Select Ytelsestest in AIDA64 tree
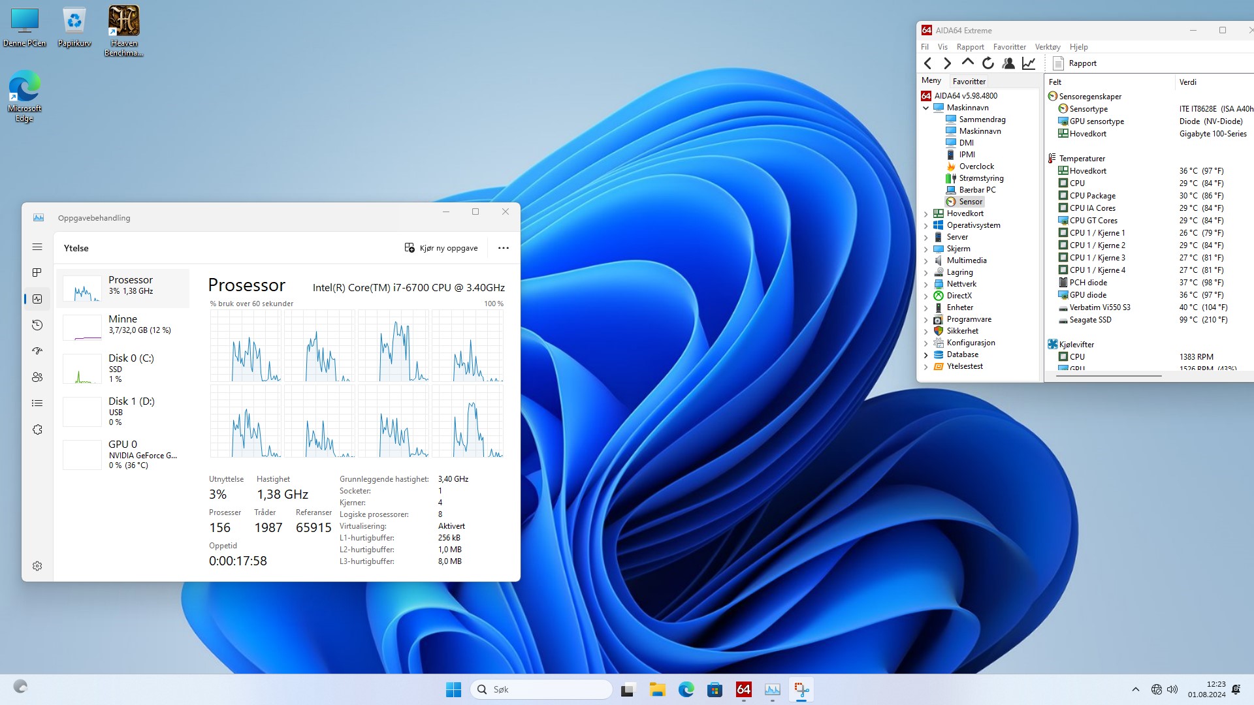 point(964,366)
